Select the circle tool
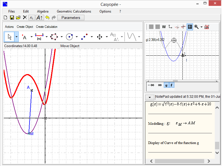 (69, 37)
